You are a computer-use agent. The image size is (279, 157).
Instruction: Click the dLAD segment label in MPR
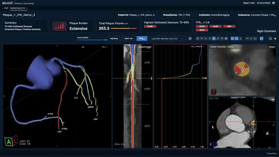click(x=147, y=126)
